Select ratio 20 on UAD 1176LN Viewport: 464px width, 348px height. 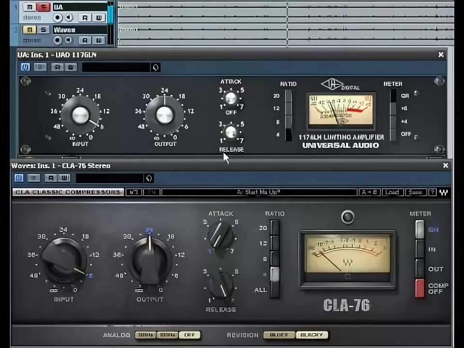click(288, 96)
